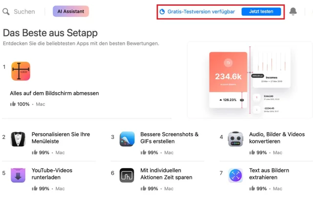Click the Jetzt testen button
This screenshot has width=313, height=197.
(x=261, y=11)
